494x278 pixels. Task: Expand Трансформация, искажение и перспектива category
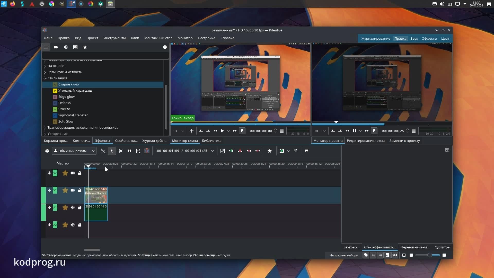[x=45, y=128]
